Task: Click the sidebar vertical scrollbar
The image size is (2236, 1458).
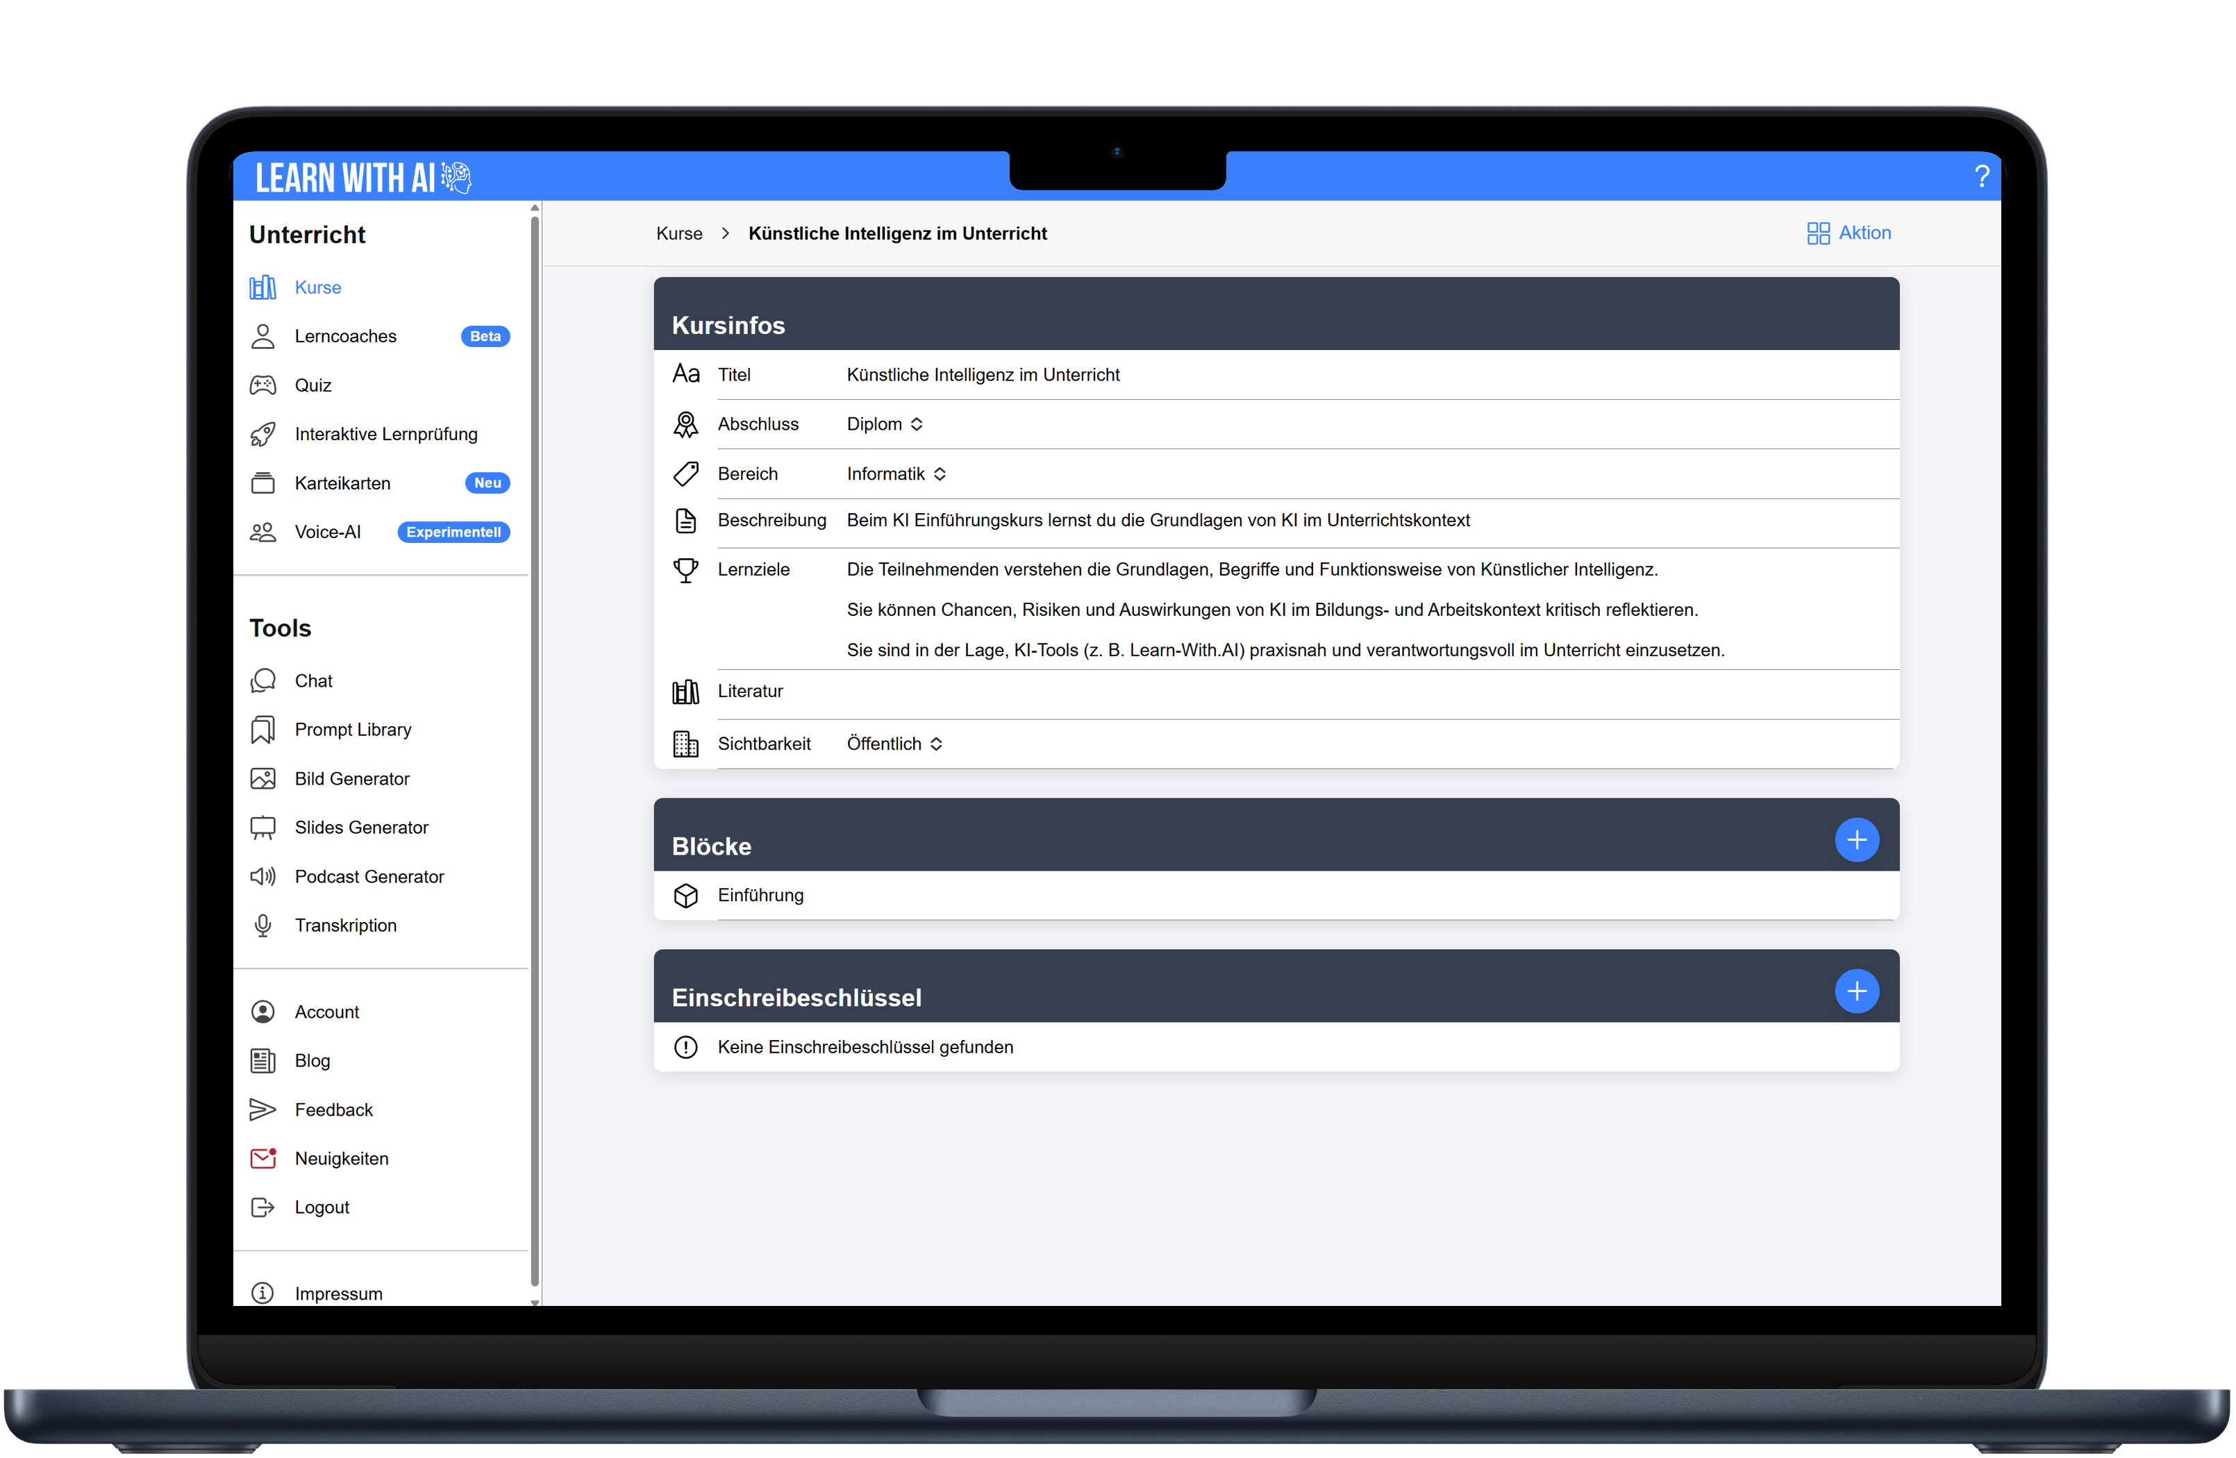Action: [535, 751]
